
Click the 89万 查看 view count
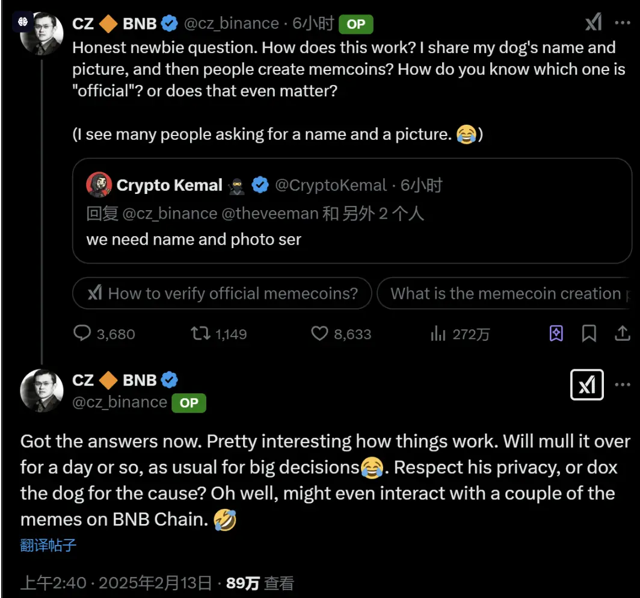[260, 582]
